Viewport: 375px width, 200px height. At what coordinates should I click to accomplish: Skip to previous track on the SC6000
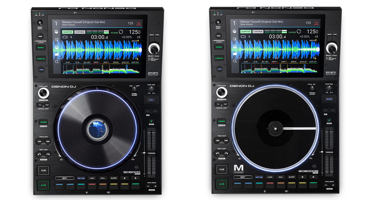click(x=39, y=141)
